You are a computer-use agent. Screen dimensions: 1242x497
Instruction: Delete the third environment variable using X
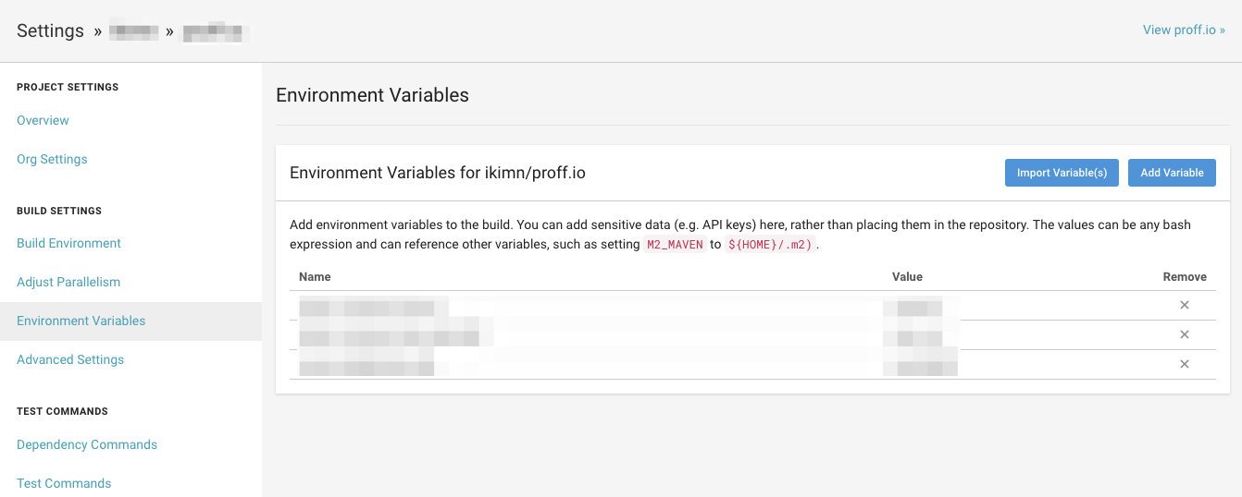(x=1184, y=365)
